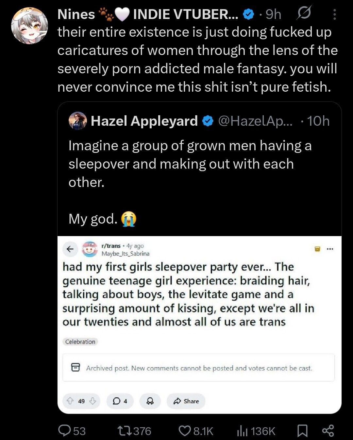The width and height of the screenshot is (353, 440).
Task: Bookmark this post
Action: click(x=302, y=431)
